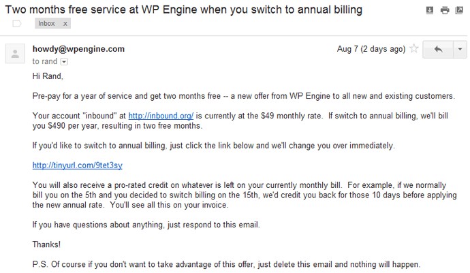Click sender name howdy@wpengine.com
Screen dimensions: 470x273
click(78, 49)
